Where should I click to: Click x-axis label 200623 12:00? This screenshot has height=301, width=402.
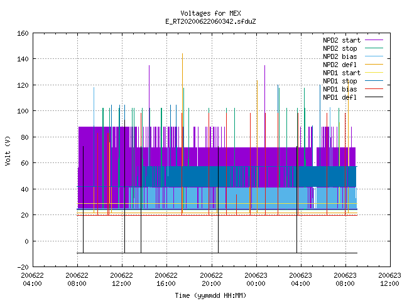(x=389, y=280)
